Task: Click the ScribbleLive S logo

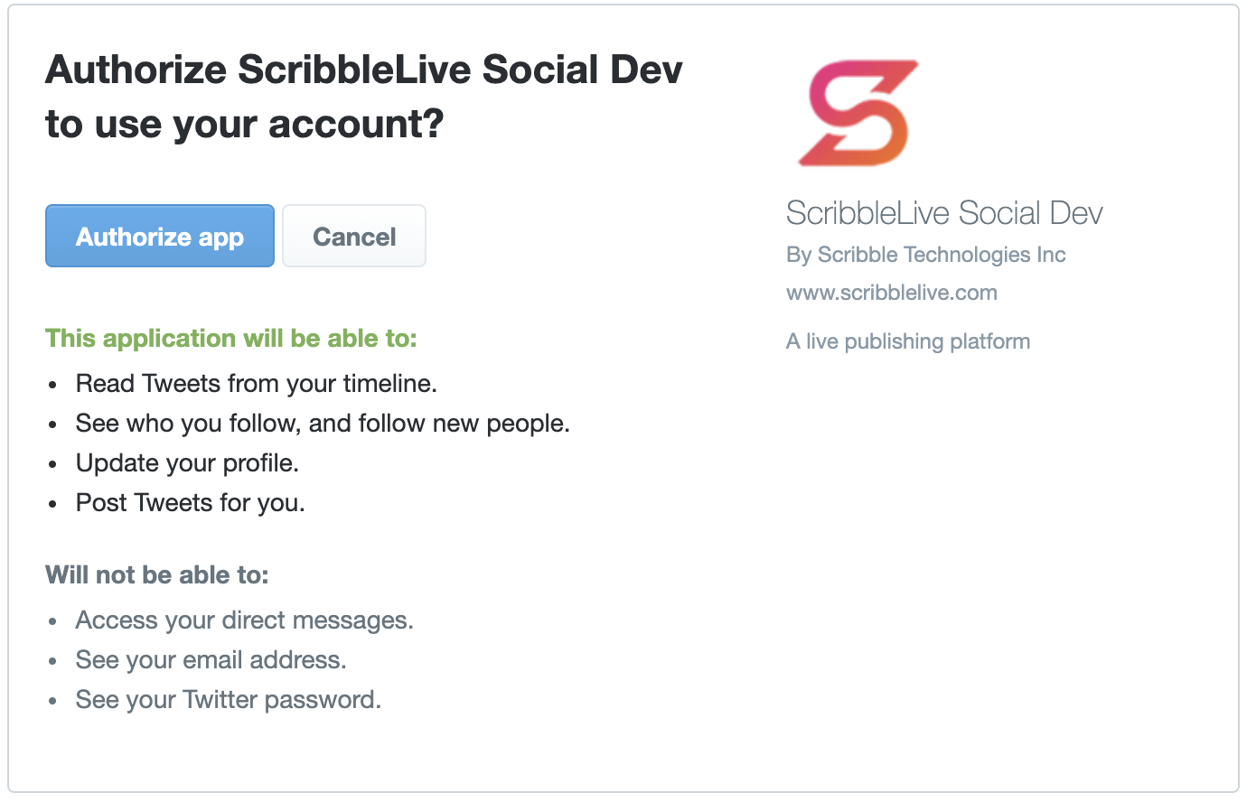Action: [858, 113]
